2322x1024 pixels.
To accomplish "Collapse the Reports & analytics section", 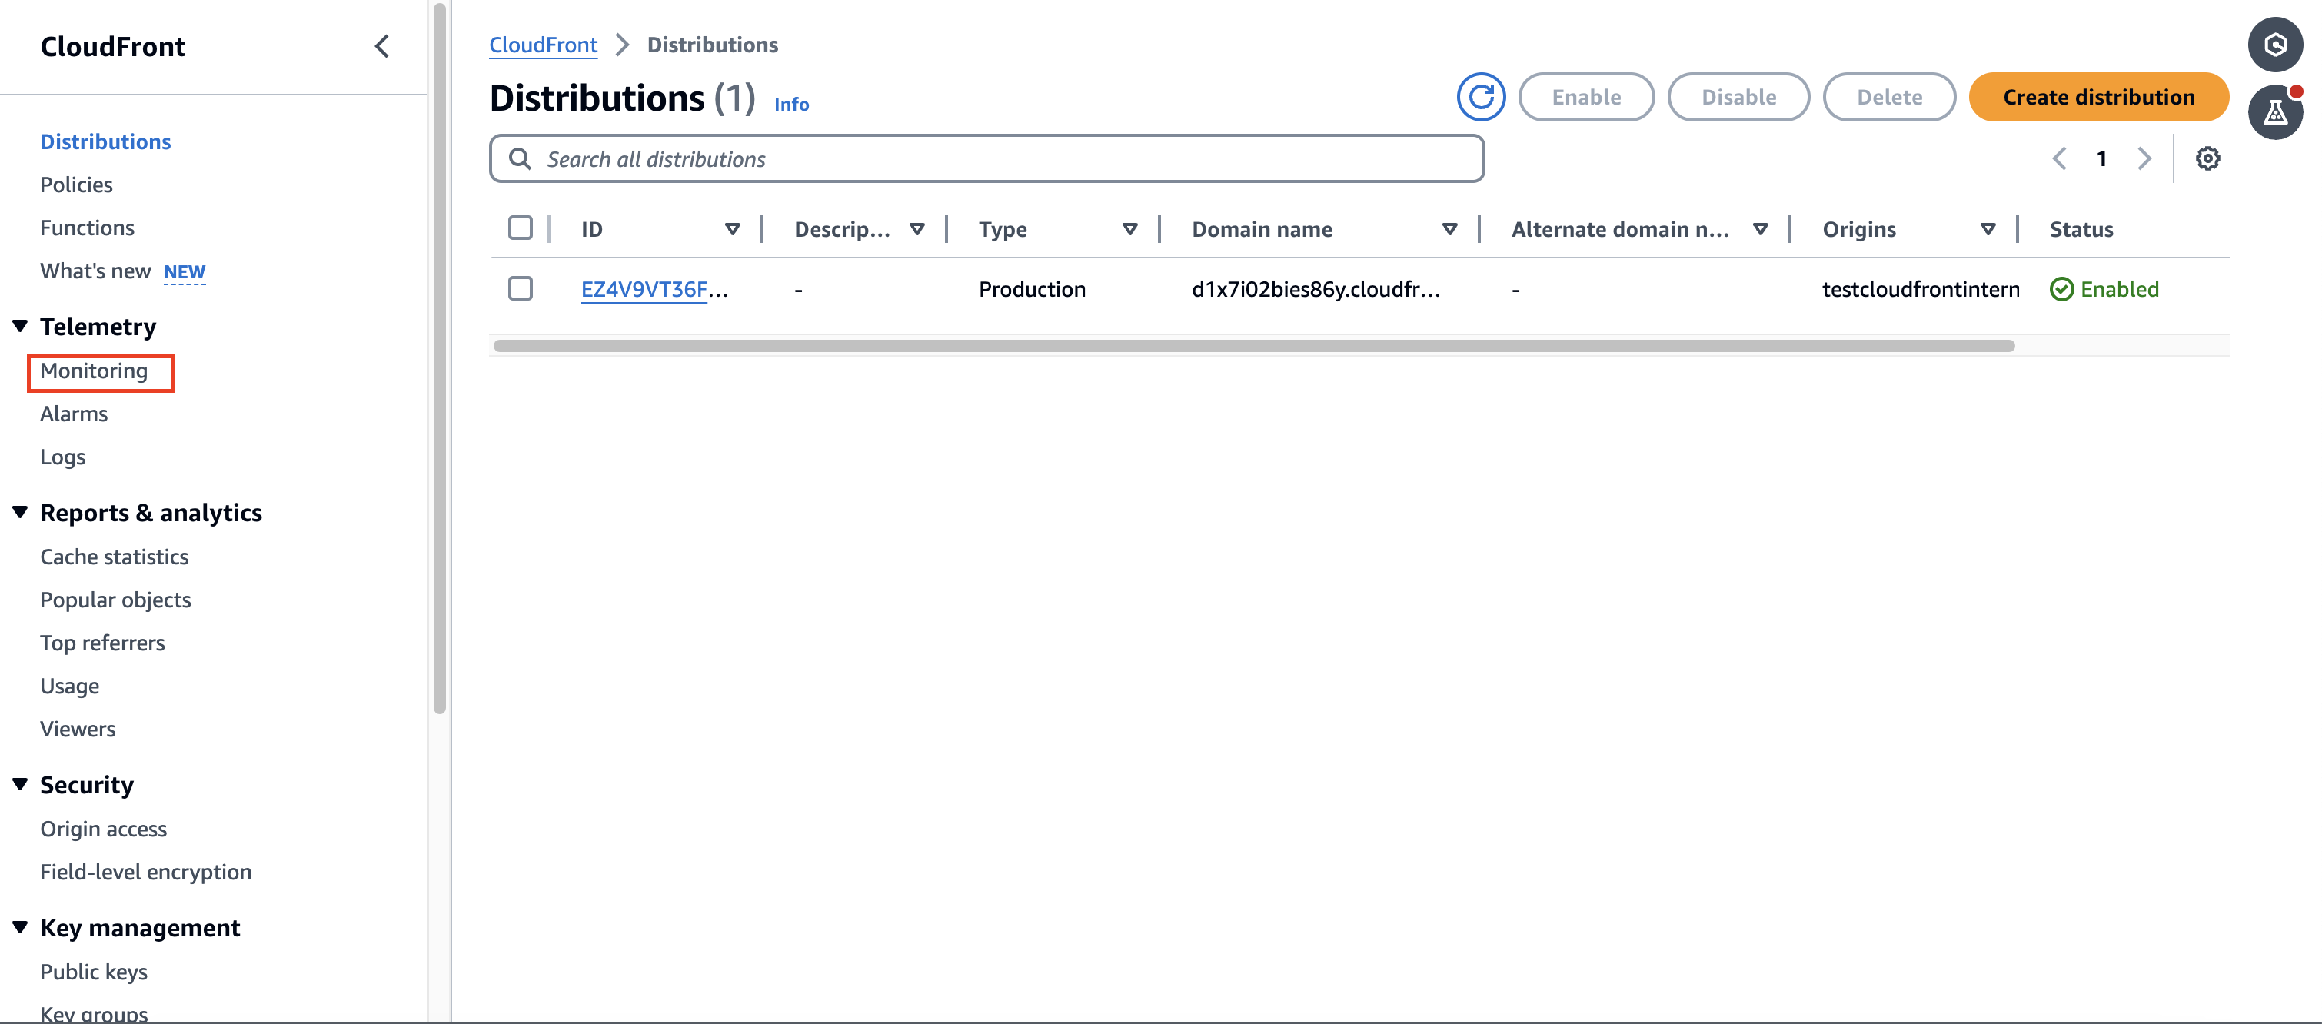I will point(20,511).
